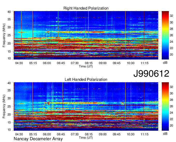The width and height of the screenshot is (176, 142).
Task: Click 15 MHz tick on Left Handed plot
Action: pos(9,123)
